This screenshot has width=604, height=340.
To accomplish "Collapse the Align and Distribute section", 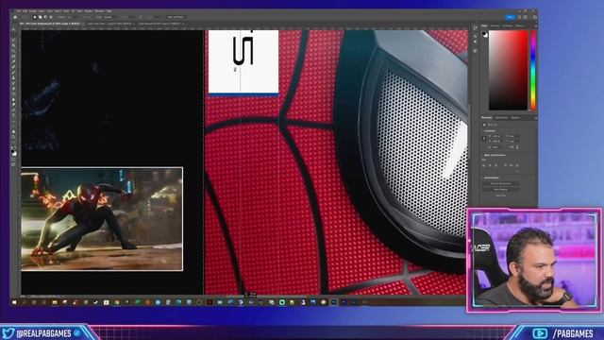I will [495, 155].
